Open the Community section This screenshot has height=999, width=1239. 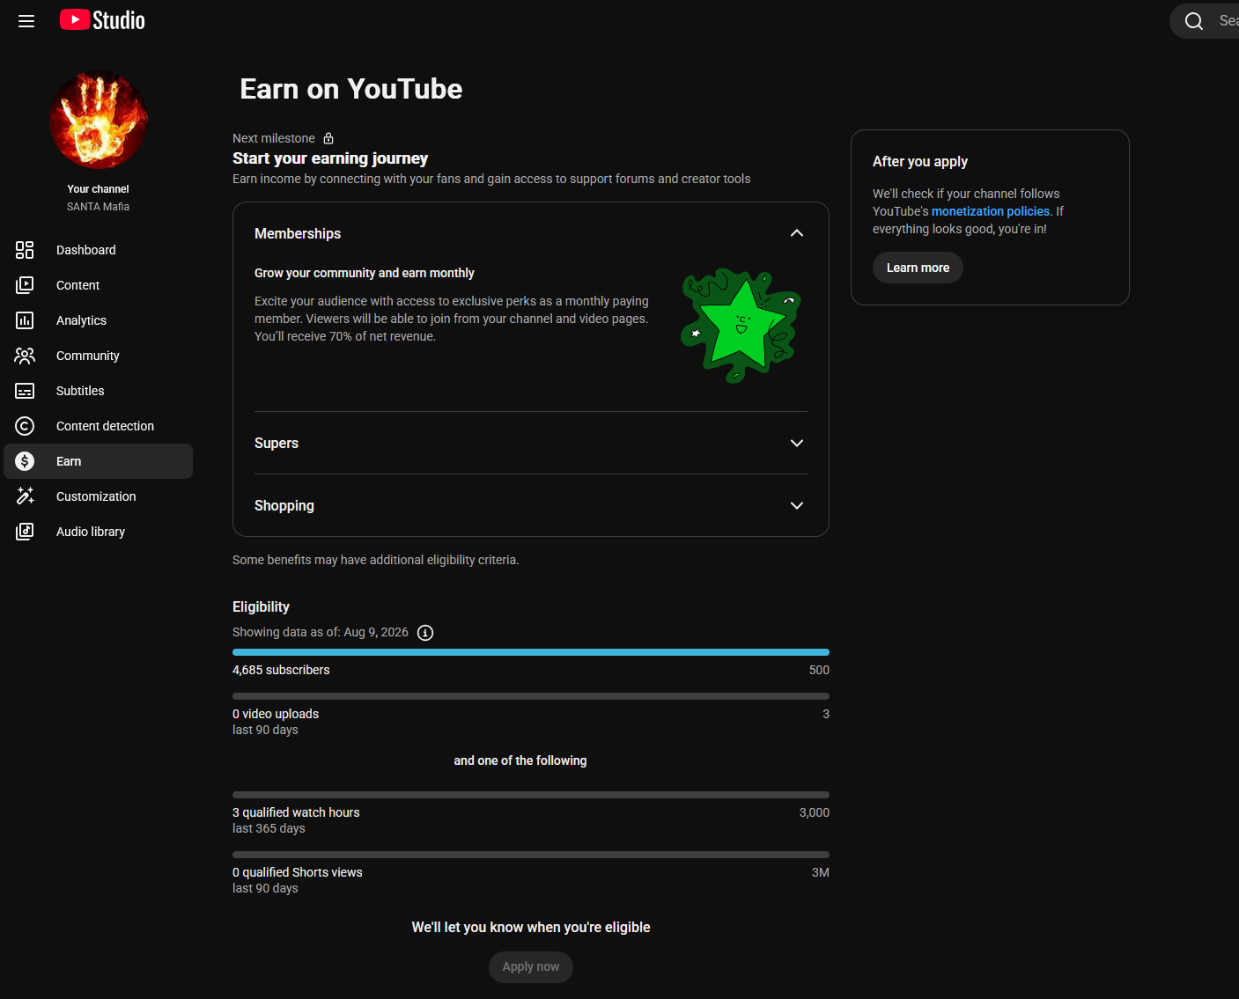(99, 356)
